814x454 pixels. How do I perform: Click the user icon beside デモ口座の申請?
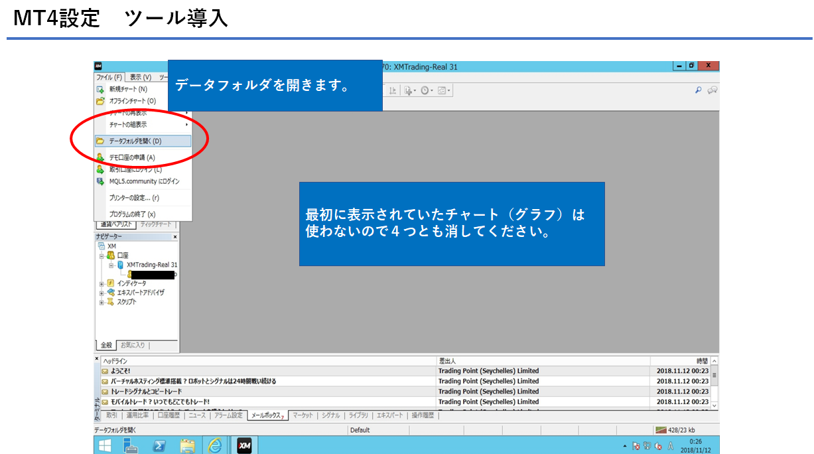(100, 157)
